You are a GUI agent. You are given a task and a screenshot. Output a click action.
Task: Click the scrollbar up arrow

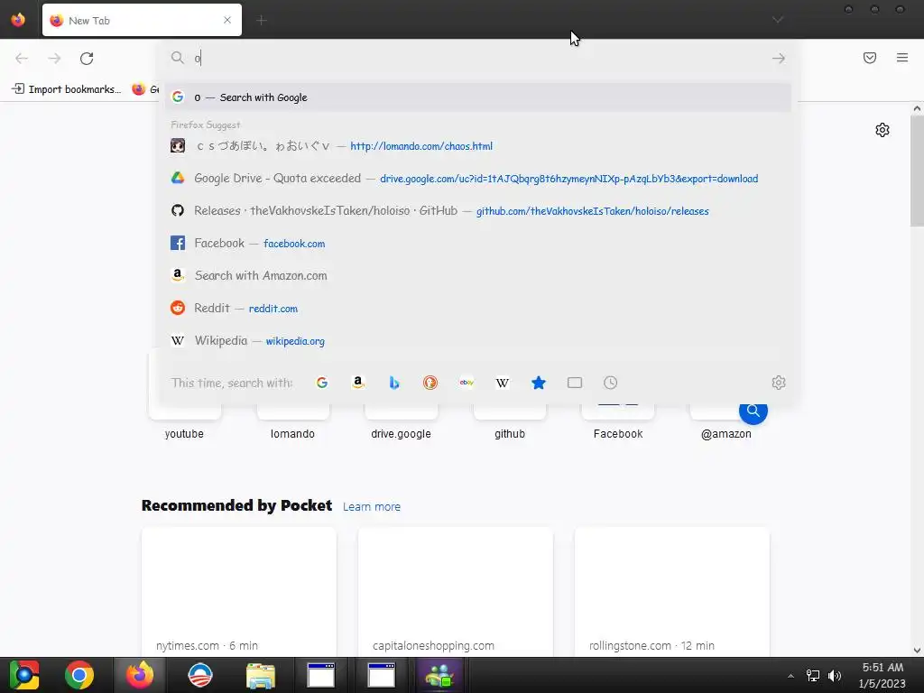tap(917, 108)
